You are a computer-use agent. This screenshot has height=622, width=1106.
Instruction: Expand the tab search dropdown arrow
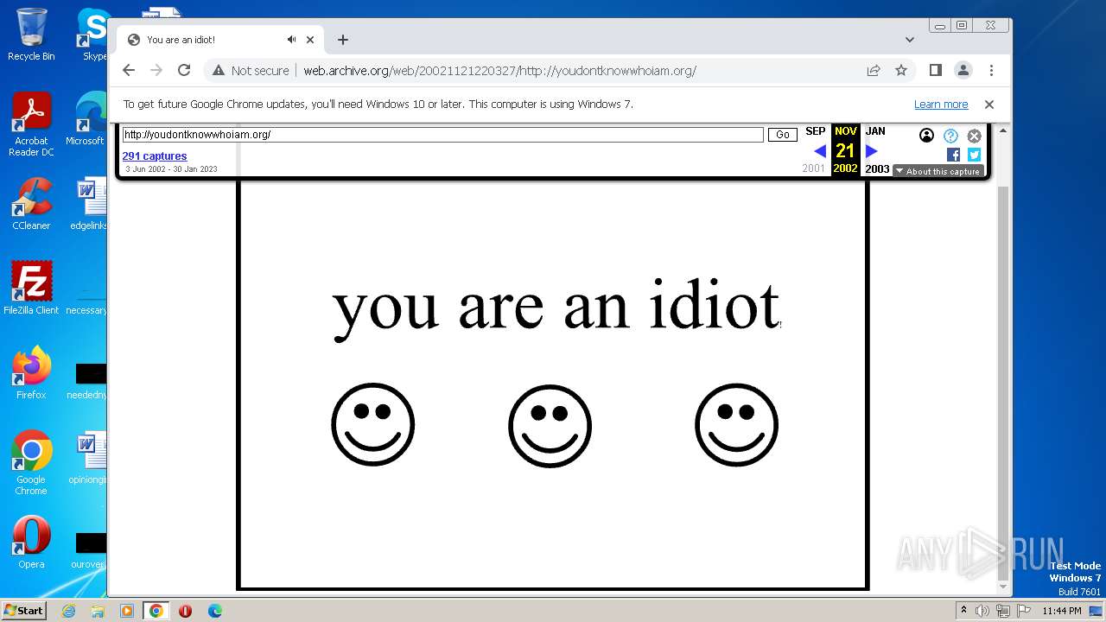910,40
